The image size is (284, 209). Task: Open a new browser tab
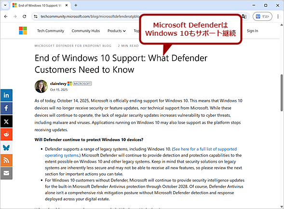76,5
